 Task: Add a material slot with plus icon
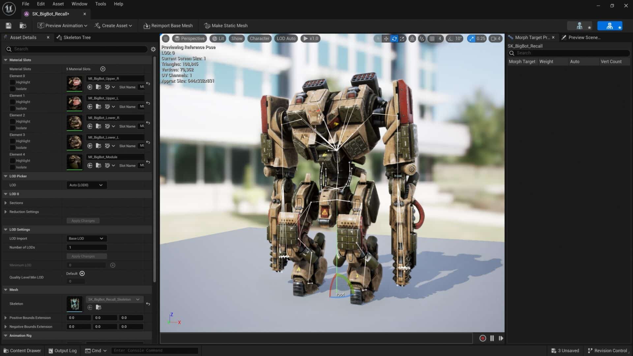coord(103,69)
